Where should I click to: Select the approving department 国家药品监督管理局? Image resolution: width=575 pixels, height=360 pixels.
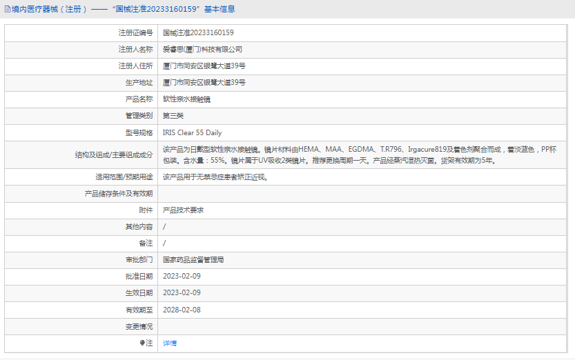click(x=193, y=260)
